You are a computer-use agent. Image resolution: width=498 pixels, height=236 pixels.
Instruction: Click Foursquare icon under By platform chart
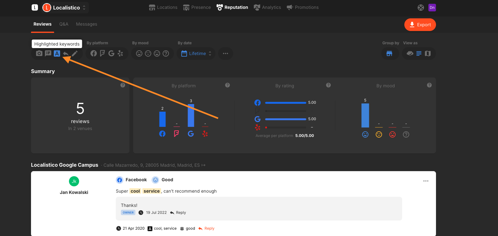click(177, 134)
